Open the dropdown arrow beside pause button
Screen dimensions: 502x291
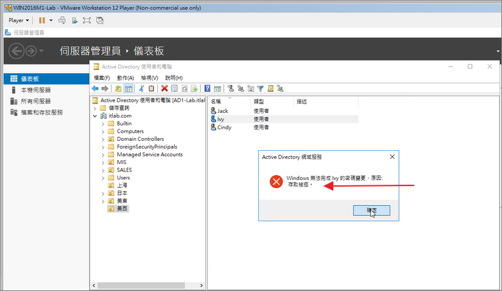(51, 20)
